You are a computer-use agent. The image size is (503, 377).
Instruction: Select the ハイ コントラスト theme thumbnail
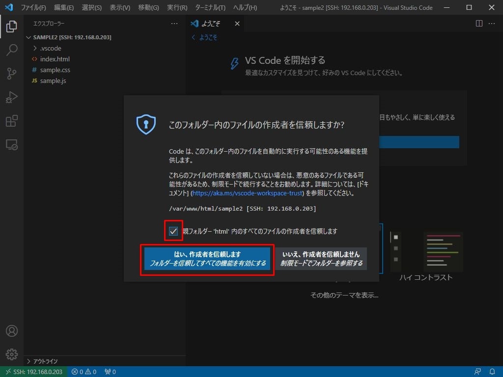click(x=426, y=252)
